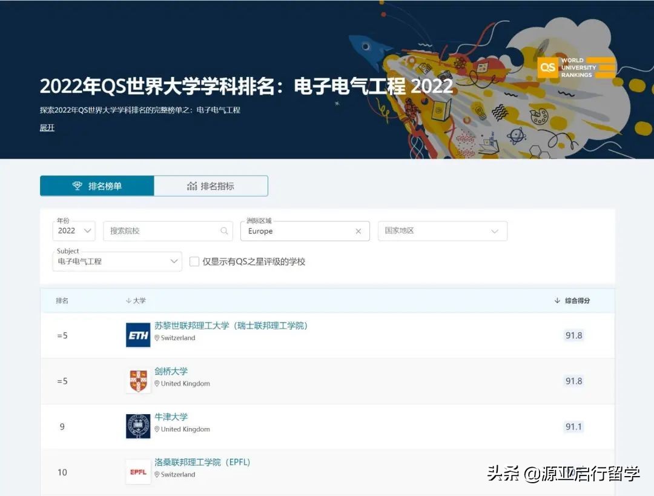
Task: Open the 剑桥大学 university link
Action: click(x=171, y=370)
